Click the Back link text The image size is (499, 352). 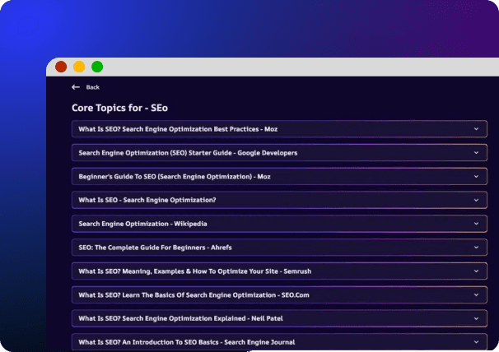[92, 87]
